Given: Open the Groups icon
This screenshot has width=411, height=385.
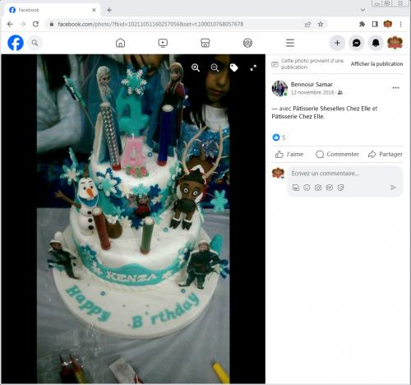Looking at the screenshot, I should (247, 43).
